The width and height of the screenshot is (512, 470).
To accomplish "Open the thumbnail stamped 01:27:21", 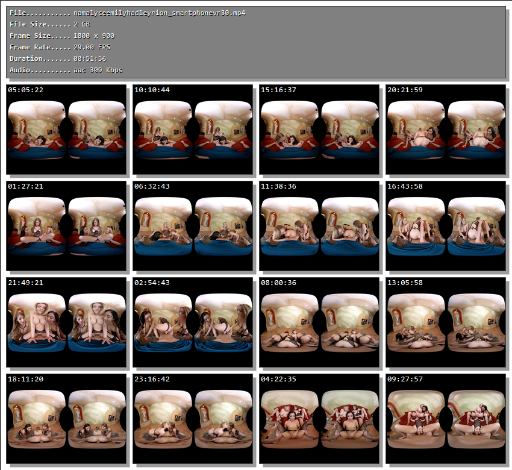I will [66, 226].
